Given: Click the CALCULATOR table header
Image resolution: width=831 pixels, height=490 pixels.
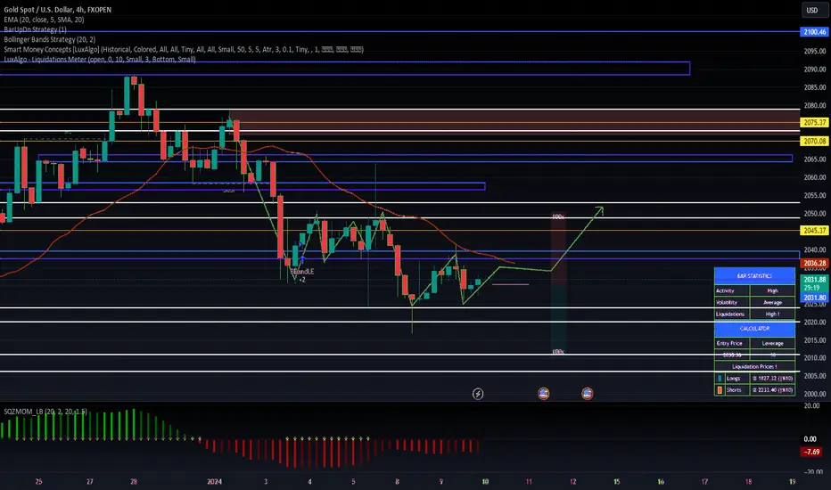Looking at the screenshot, I should (x=754, y=329).
